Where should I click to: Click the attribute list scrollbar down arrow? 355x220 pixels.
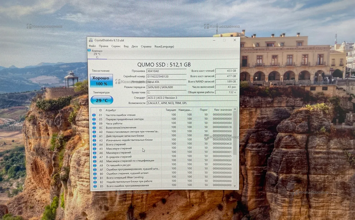coord(235,186)
